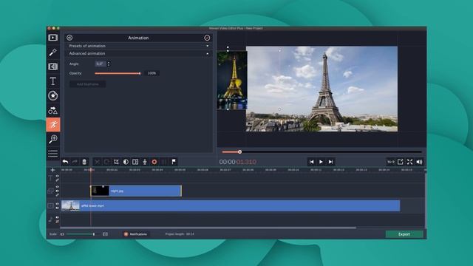Select the Eiffel tower video clip

click(231, 205)
